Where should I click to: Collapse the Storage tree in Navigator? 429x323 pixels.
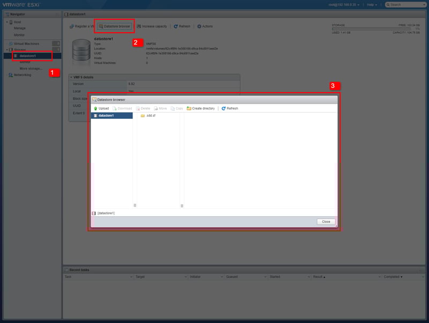[x=7, y=49]
